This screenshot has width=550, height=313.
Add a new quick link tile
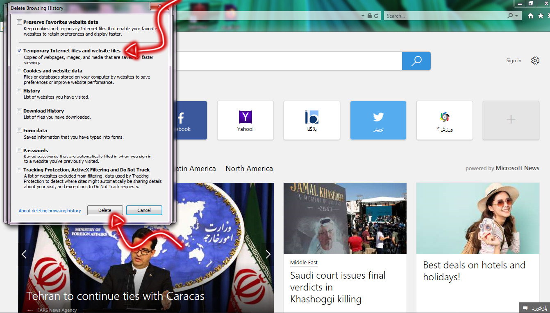click(x=511, y=120)
